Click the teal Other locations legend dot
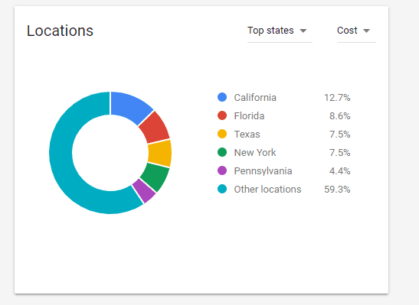This screenshot has width=419, height=305. 222,189
